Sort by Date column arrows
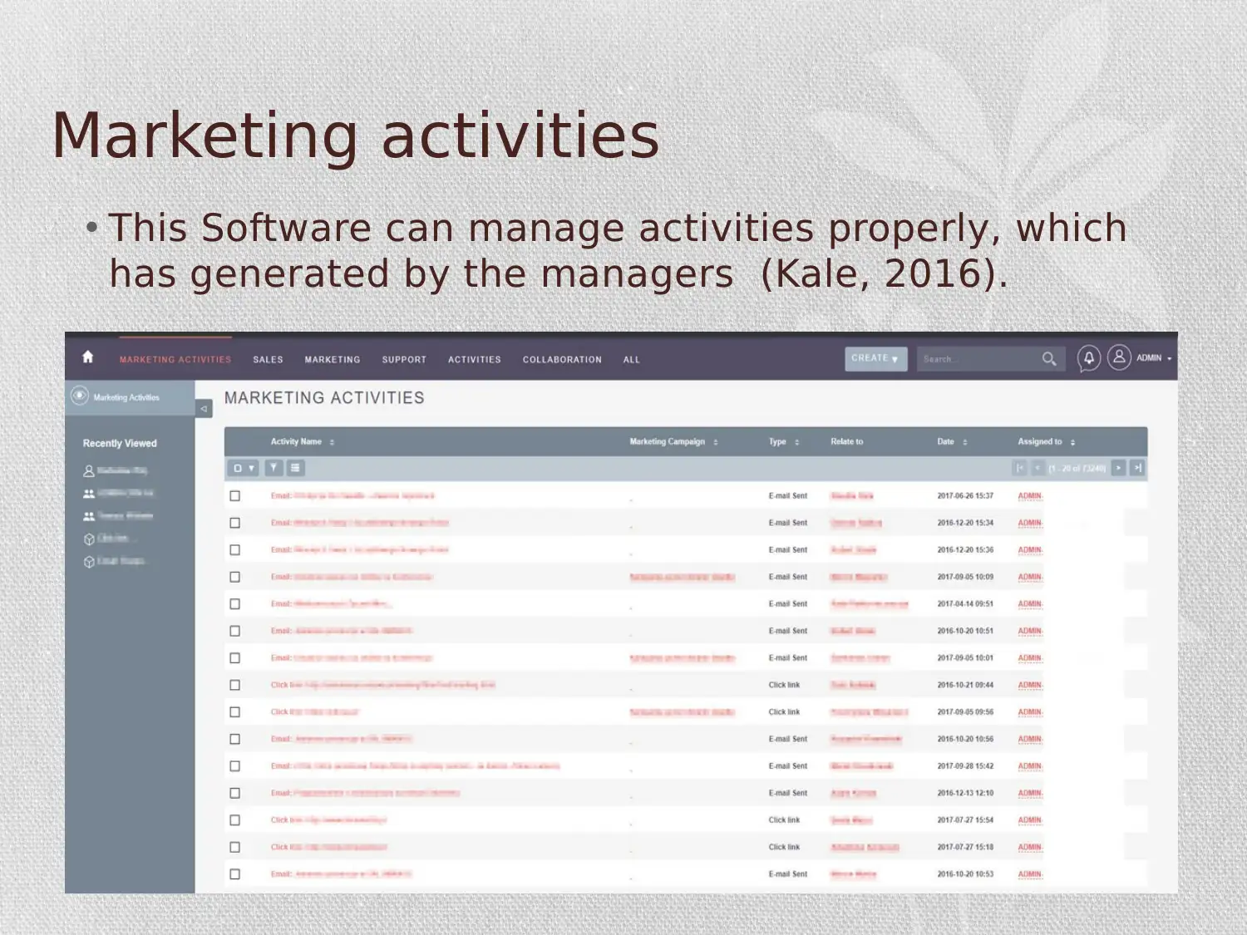1247x935 pixels. tap(964, 442)
